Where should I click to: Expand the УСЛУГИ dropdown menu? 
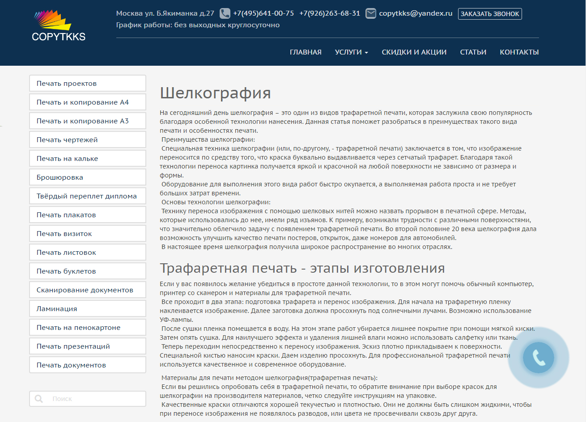click(352, 52)
